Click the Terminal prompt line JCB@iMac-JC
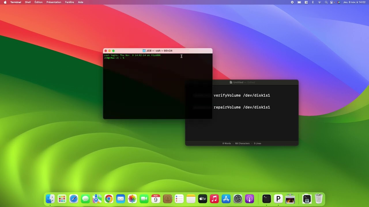369x207 pixels. point(114,58)
